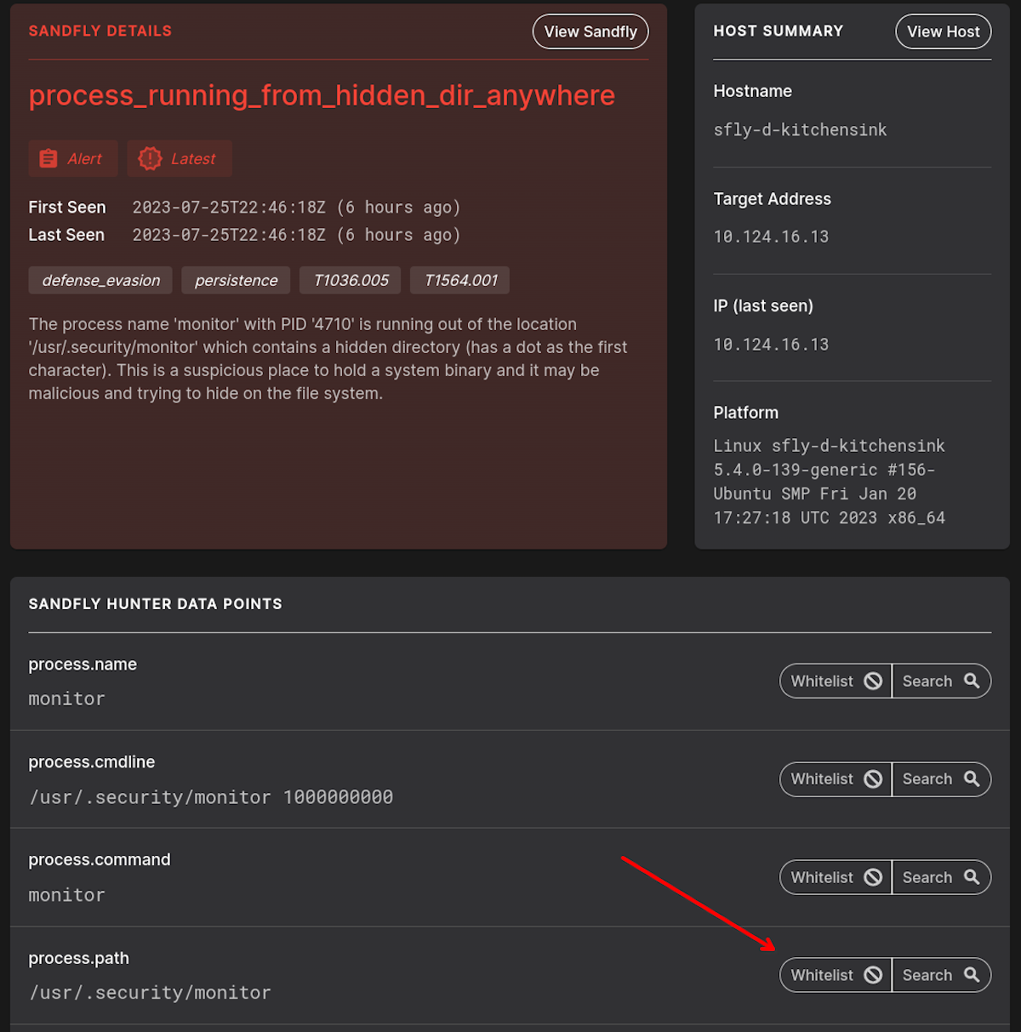
Task: Click the prohibition icon on process.name Whitelist button
Action: [872, 681]
